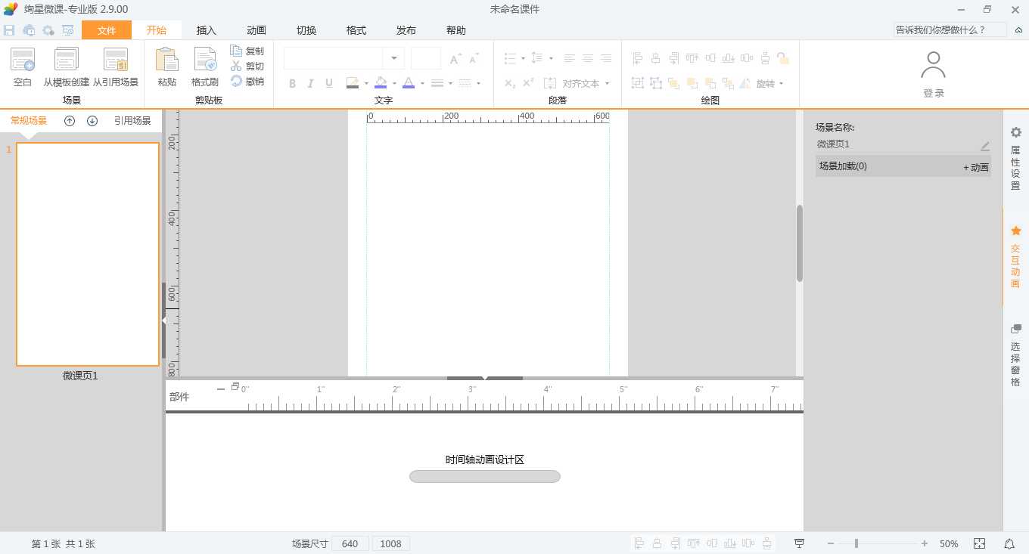Click the font color A swatch

409,83
